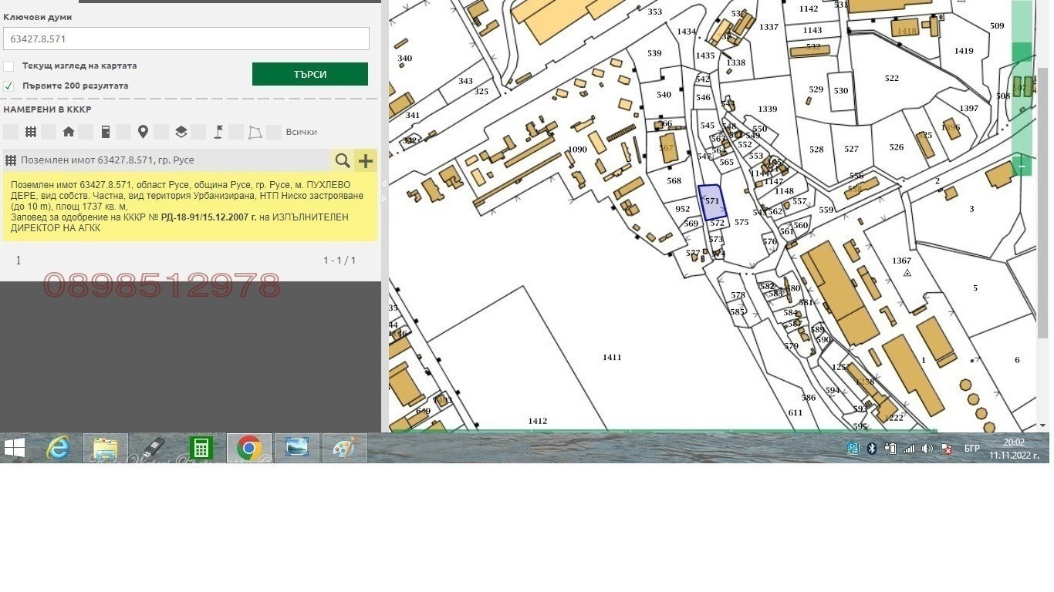1054x592 pixels.
Task: Click page number 1 in results pagination
Action: tap(19, 261)
